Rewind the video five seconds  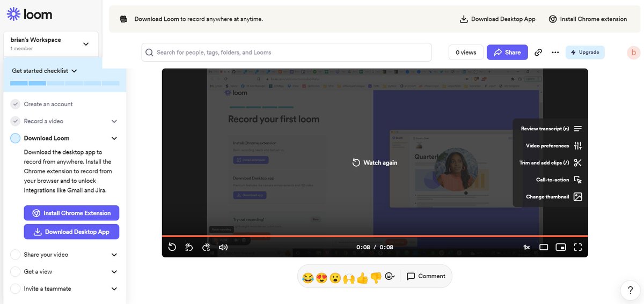[x=189, y=247]
